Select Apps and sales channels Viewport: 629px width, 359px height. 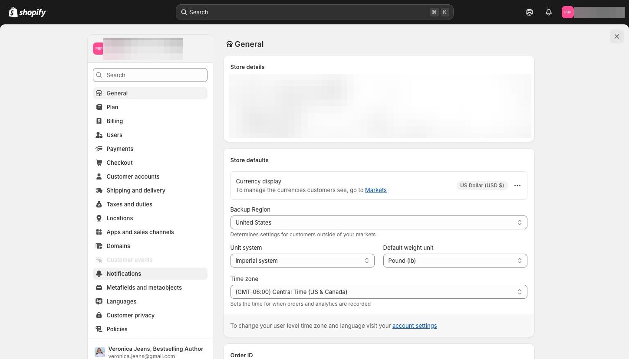150,232
